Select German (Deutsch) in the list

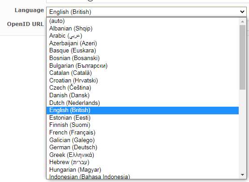coord(142,147)
